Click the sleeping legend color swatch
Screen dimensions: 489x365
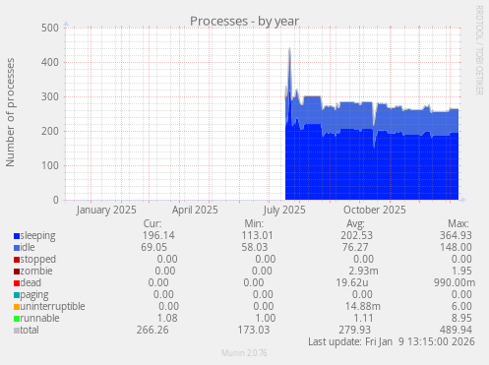point(17,236)
